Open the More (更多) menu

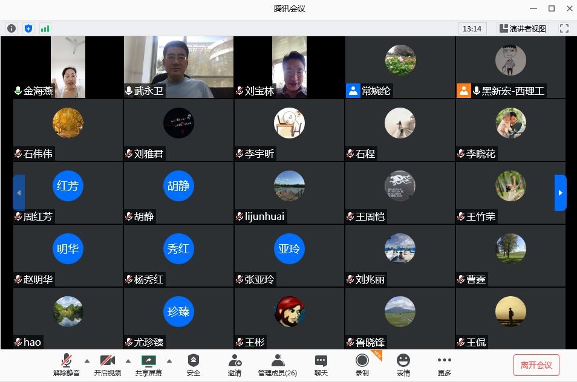[444, 365]
